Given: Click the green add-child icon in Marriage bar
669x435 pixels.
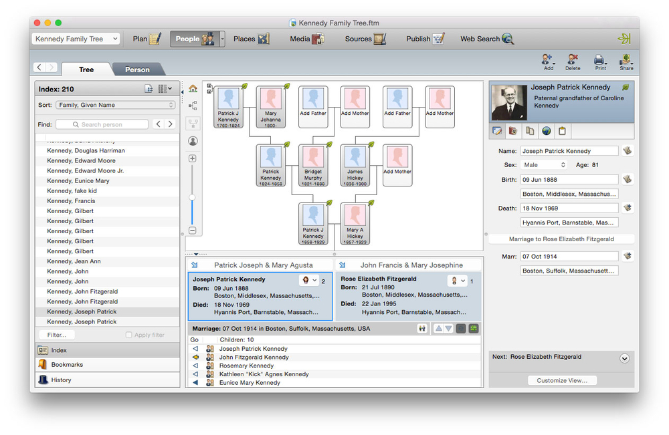Looking at the screenshot, I should pos(474,329).
